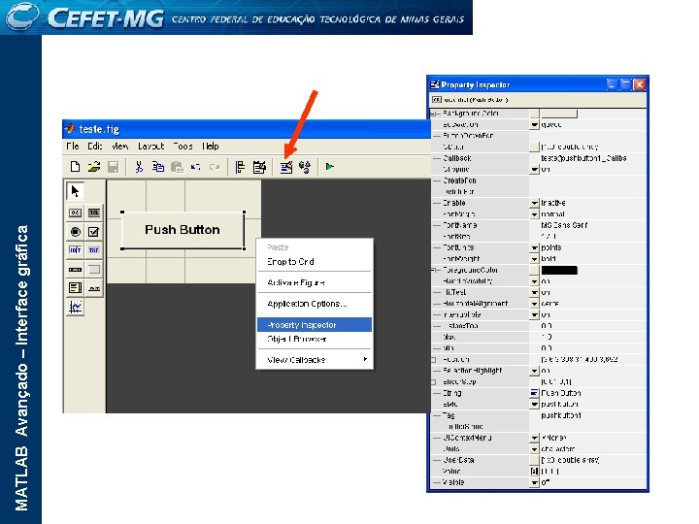Open the Tools menu

183,147
